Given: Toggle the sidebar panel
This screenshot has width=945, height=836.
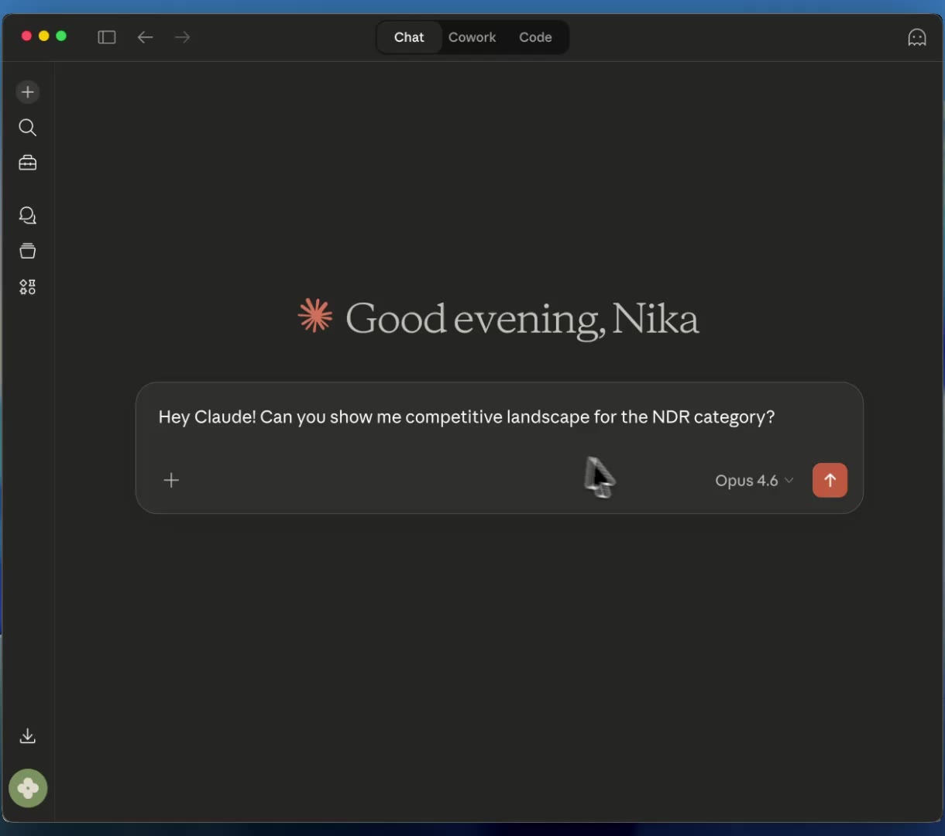Looking at the screenshot, I should pyautogui.click(x=107, y=37).
